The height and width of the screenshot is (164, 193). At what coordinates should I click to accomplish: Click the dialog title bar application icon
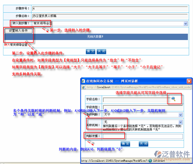[x=83, y=81]
